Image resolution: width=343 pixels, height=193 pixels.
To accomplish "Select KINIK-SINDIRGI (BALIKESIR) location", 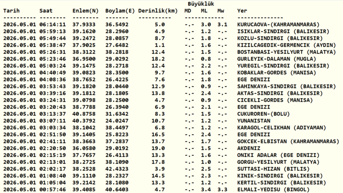I will 280,176.
